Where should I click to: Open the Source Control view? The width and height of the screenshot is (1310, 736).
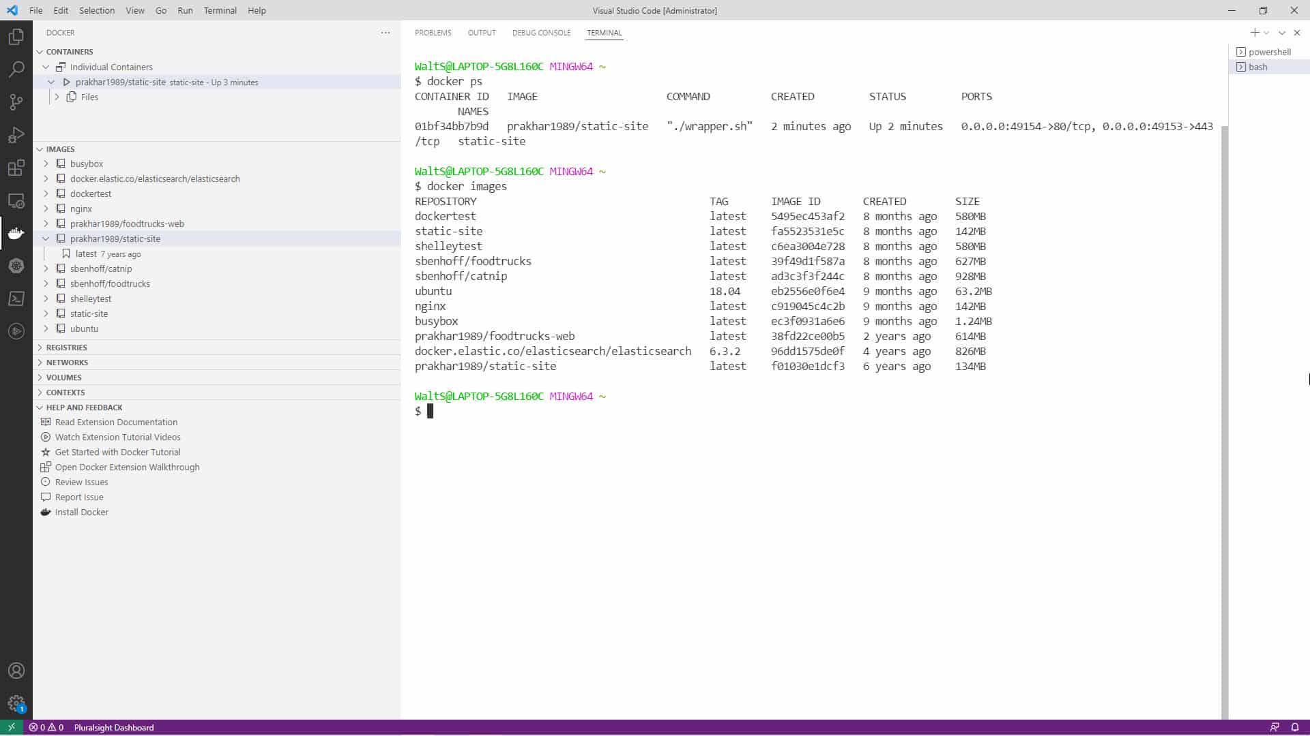(16, 102)
